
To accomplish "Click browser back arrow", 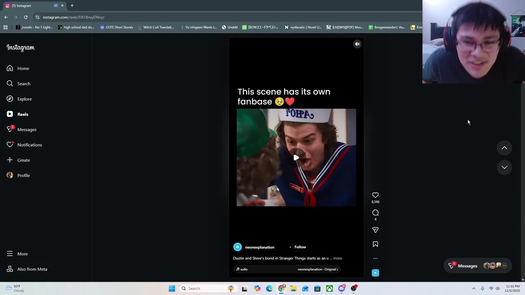I will (x=6, y=17).
